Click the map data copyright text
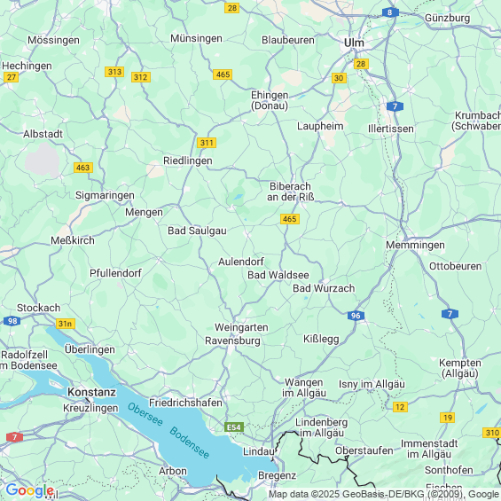 pyautogui.click(x=384, y=494)
